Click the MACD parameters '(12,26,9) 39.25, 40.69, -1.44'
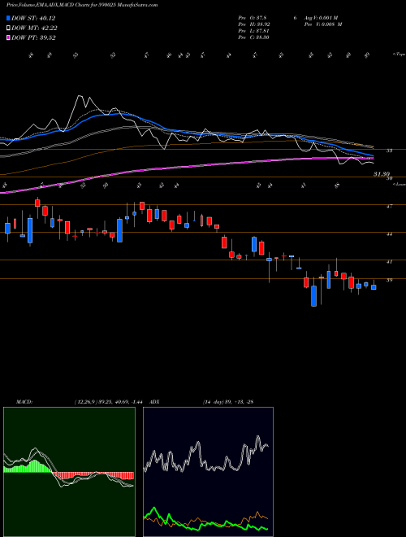 [110, 402]
